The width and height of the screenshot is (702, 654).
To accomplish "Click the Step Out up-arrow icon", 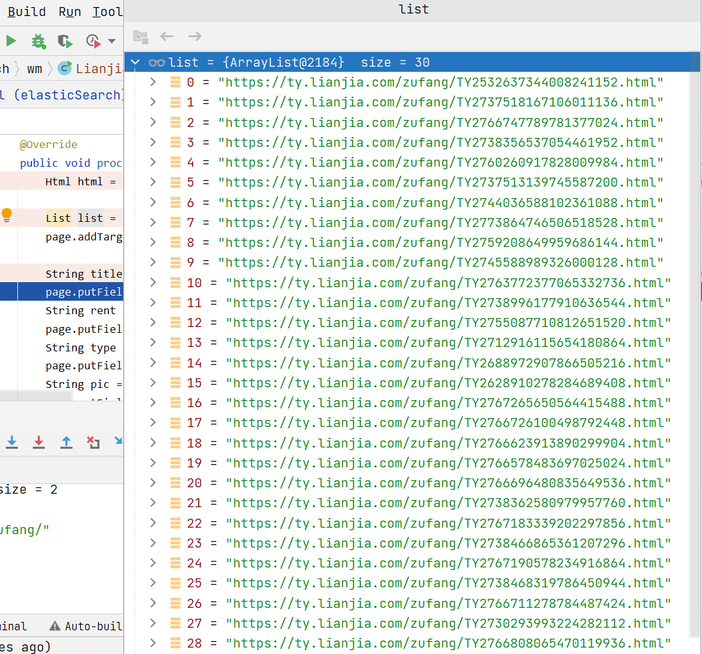I will [x=66, y=442].
